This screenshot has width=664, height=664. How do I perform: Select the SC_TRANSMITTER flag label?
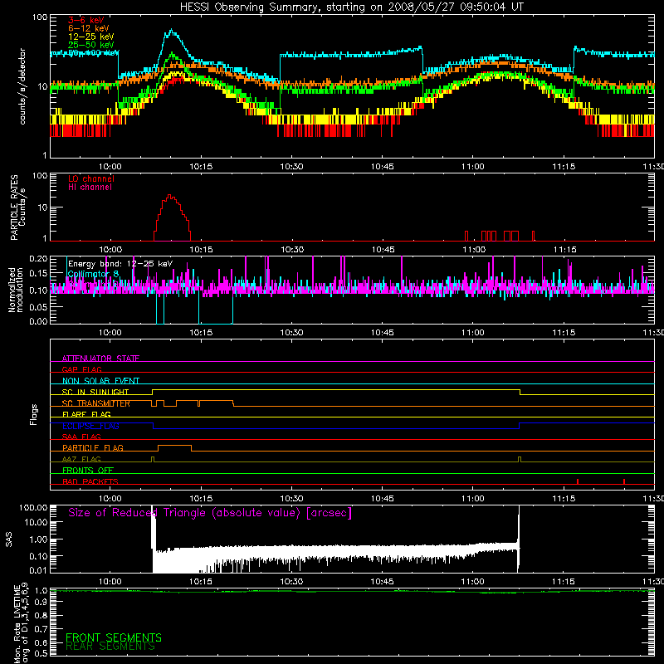(x=96, y=403)
